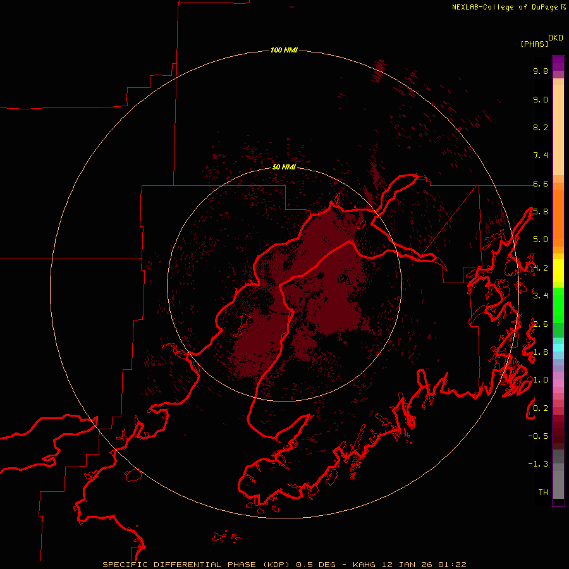Image resolution: width=569 pixels, height=569 pixels.
Task: Click the 7.4 scale label
Action: [x=541, y=156]
